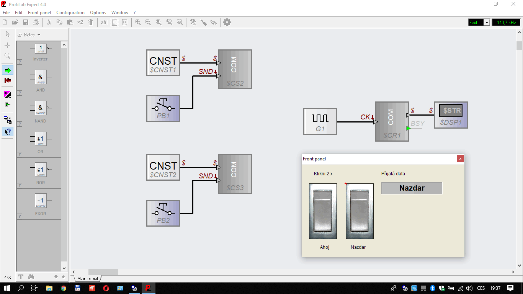Click the red stop simulation icon
523x294 pixels.
pyautogui.click(x=8, y=80)
